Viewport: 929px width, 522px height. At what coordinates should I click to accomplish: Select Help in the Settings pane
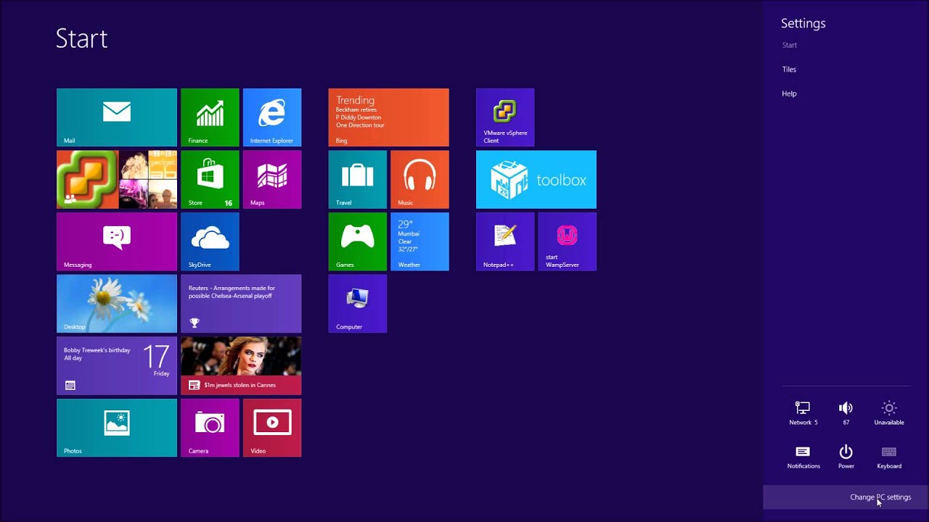coord(789,94)
